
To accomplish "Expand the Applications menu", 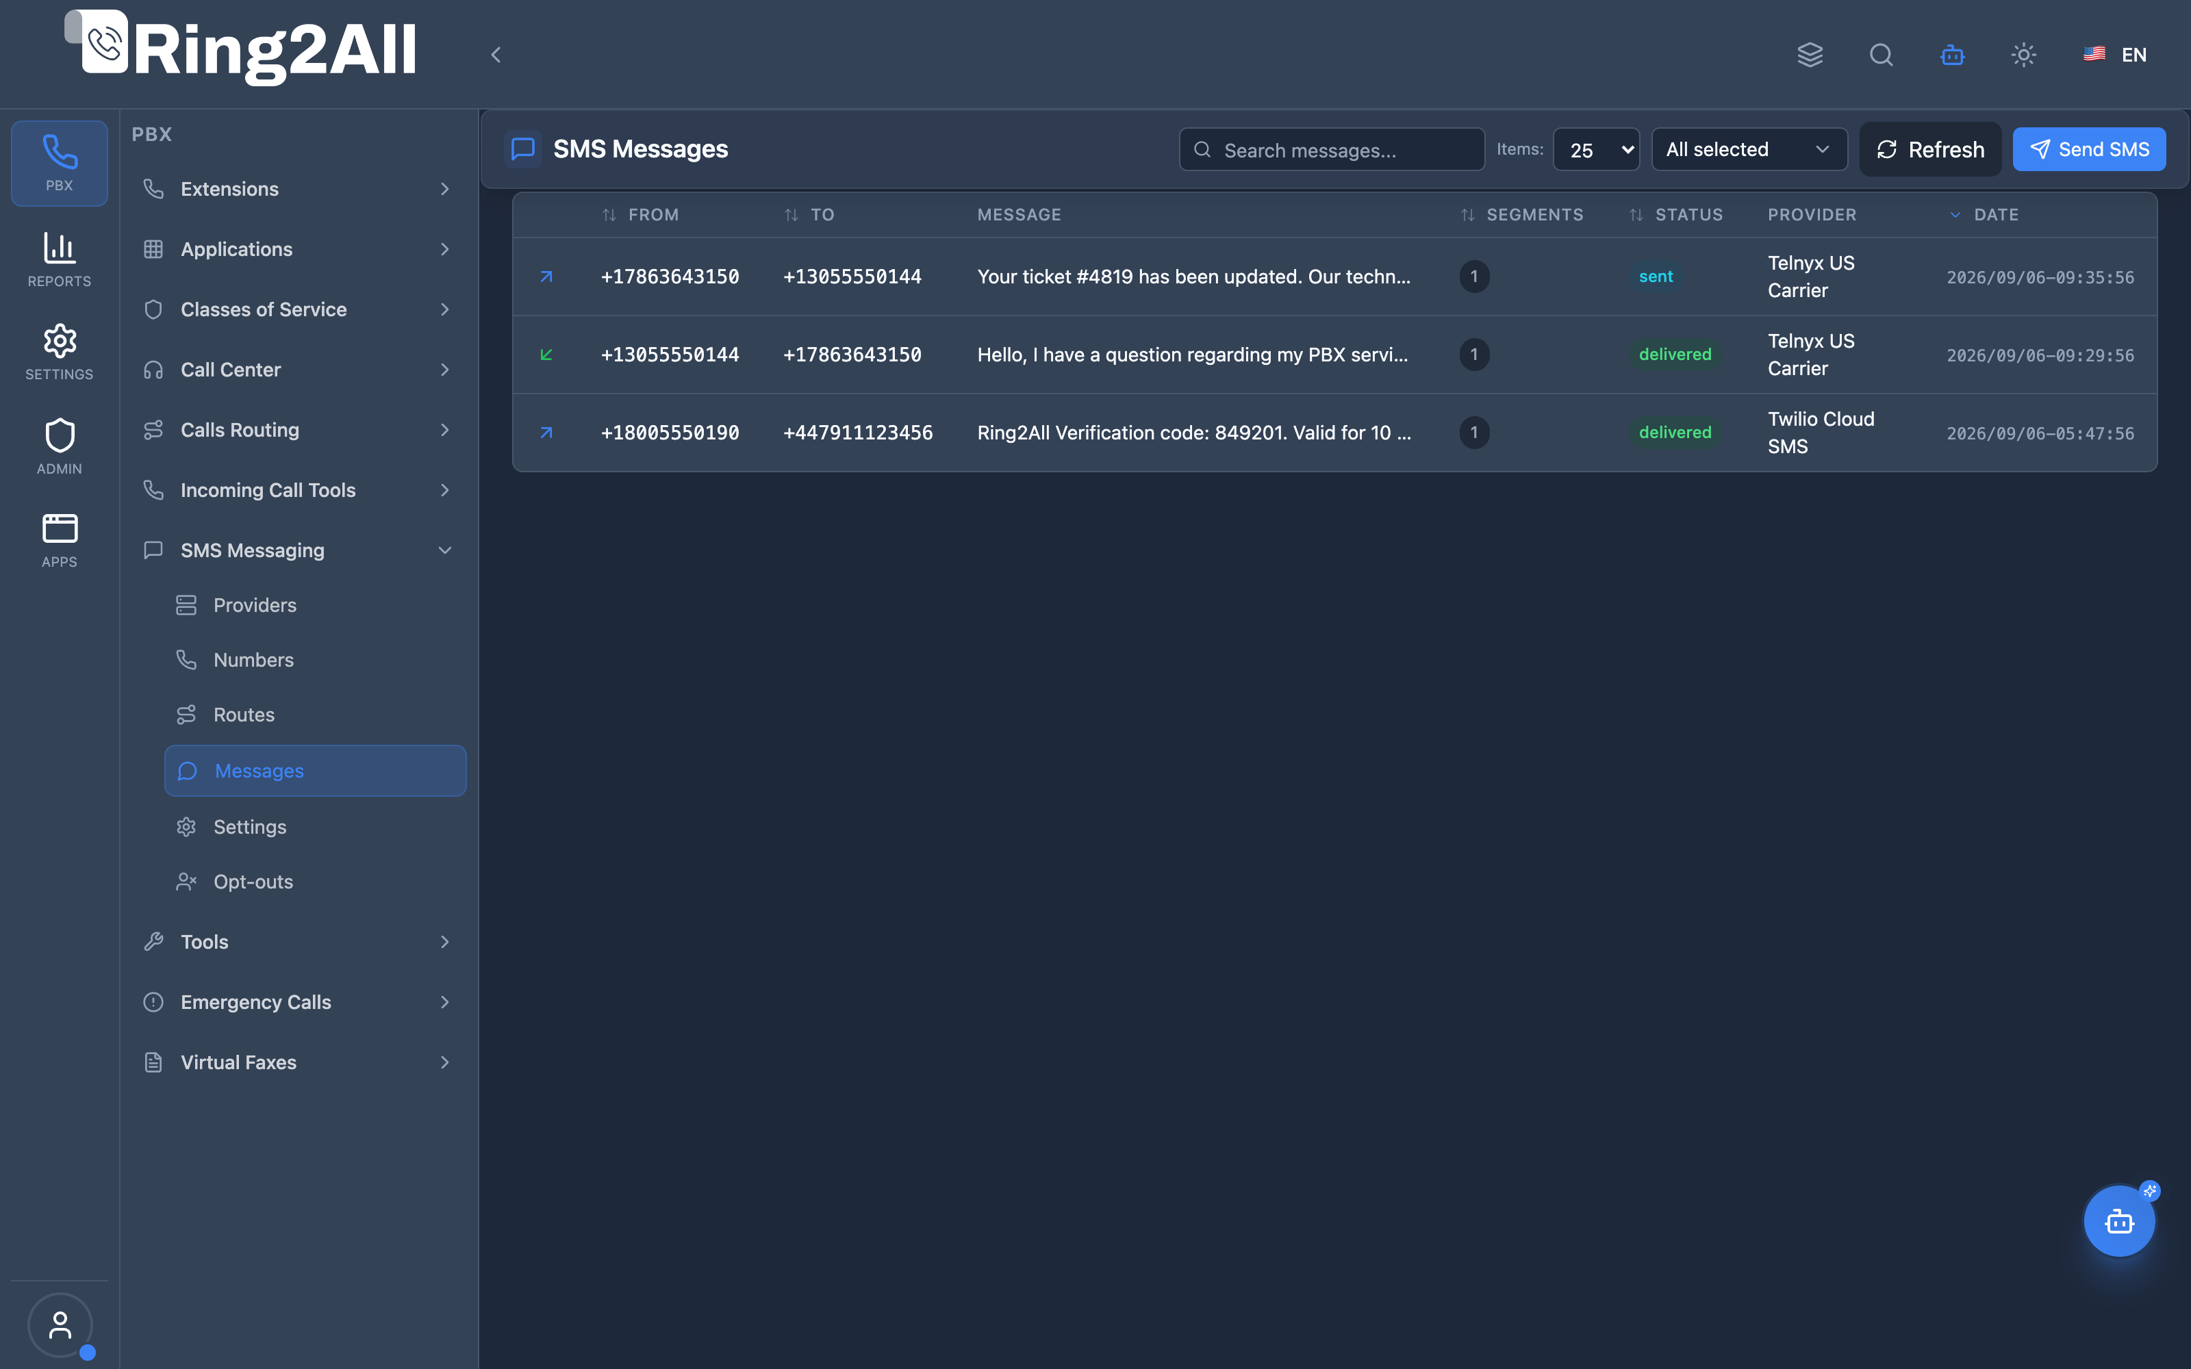I will (298, 249).
